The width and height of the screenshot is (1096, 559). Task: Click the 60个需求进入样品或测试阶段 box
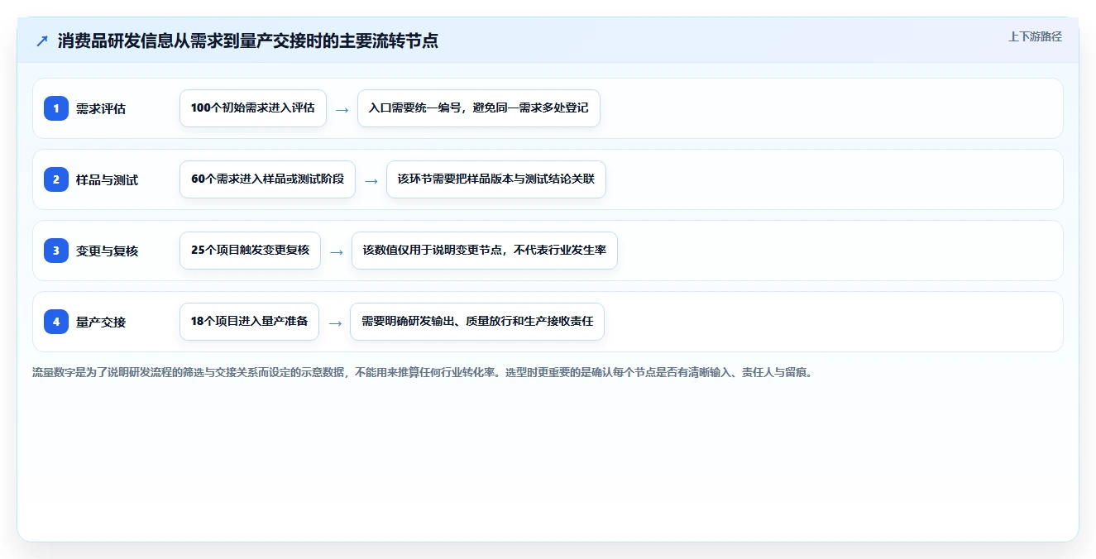(x=267, y=179)
